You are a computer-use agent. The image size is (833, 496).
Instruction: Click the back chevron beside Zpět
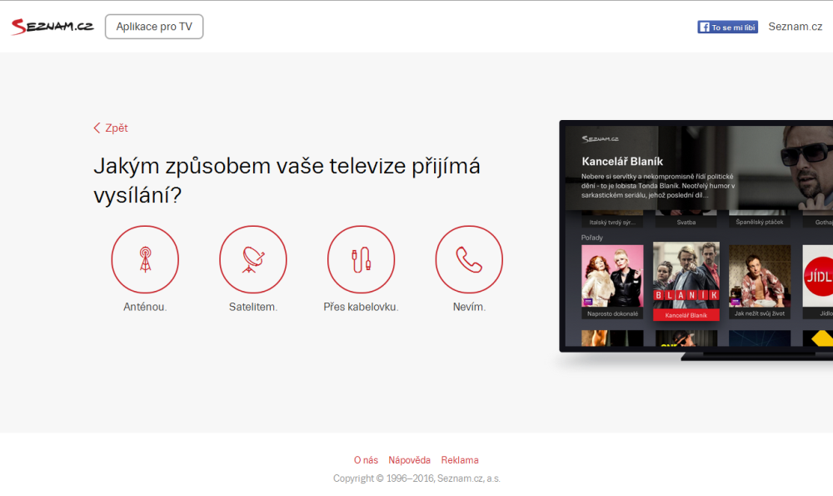[97, 128]
